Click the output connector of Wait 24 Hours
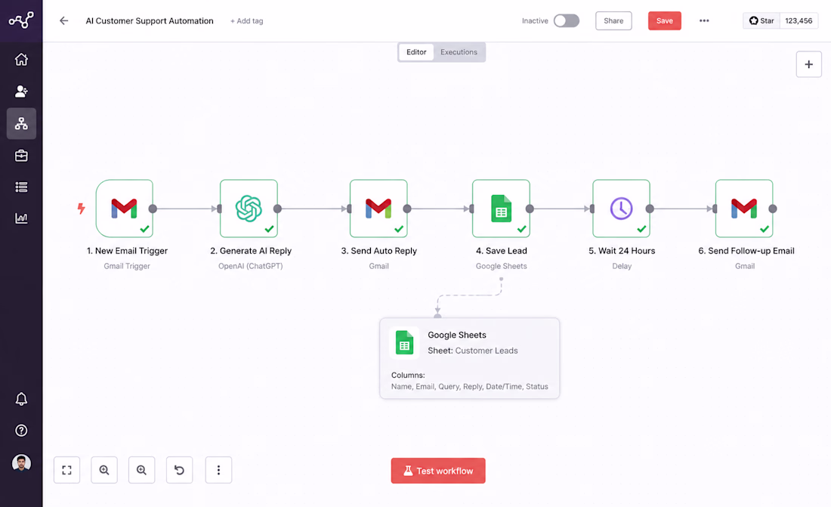This screenshot has width=831, height=507. pyautogui.click(x=650, y=209)
